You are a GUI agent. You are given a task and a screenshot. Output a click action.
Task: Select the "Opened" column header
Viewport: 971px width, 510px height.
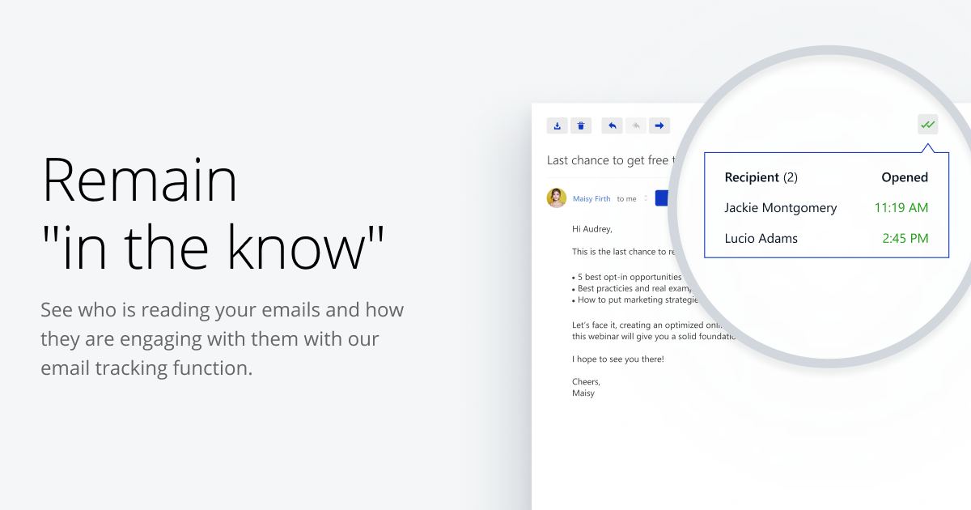tap(905, 177)
